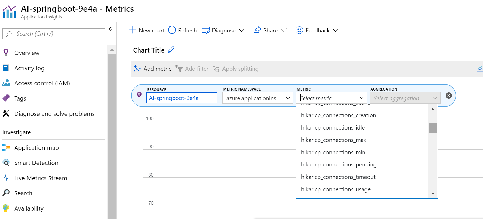Expand the Diagnose dropdown chevron

(242, 30)
